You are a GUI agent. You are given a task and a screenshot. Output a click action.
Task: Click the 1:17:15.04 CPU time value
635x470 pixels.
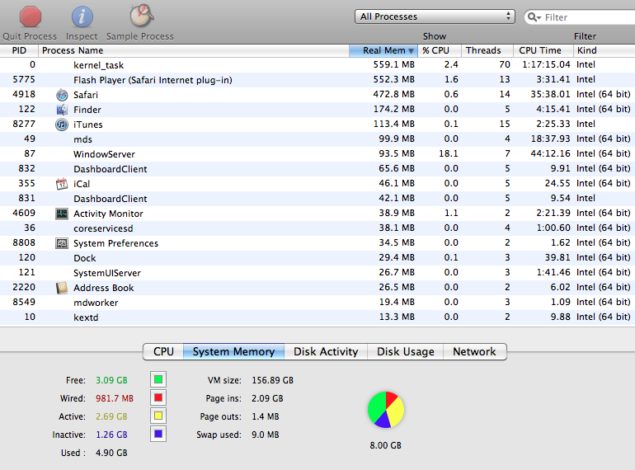pos(546,65)
